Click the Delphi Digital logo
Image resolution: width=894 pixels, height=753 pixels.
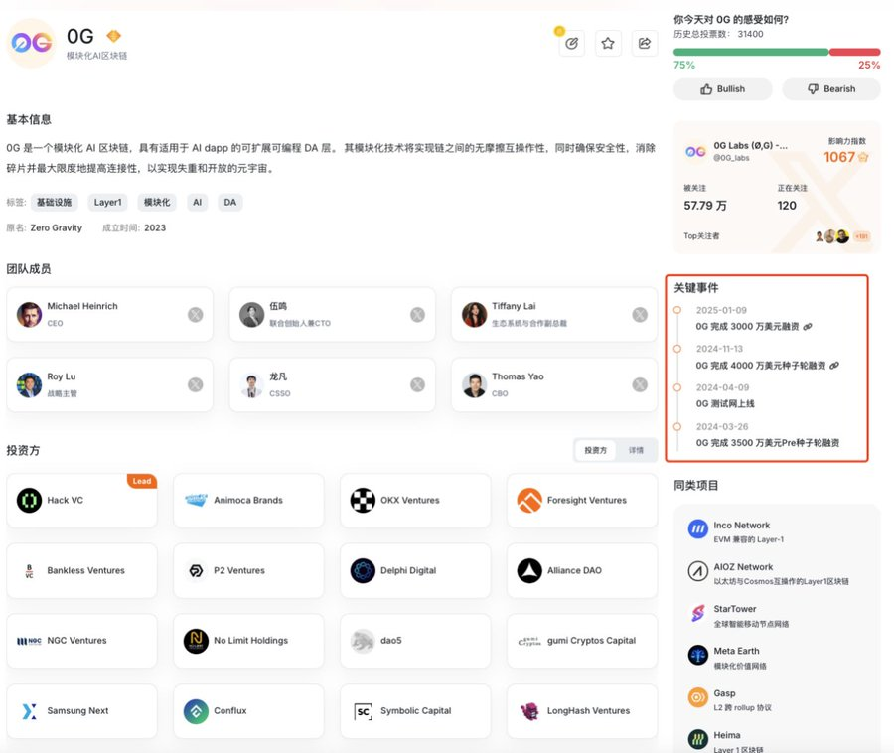coord(363,570)
